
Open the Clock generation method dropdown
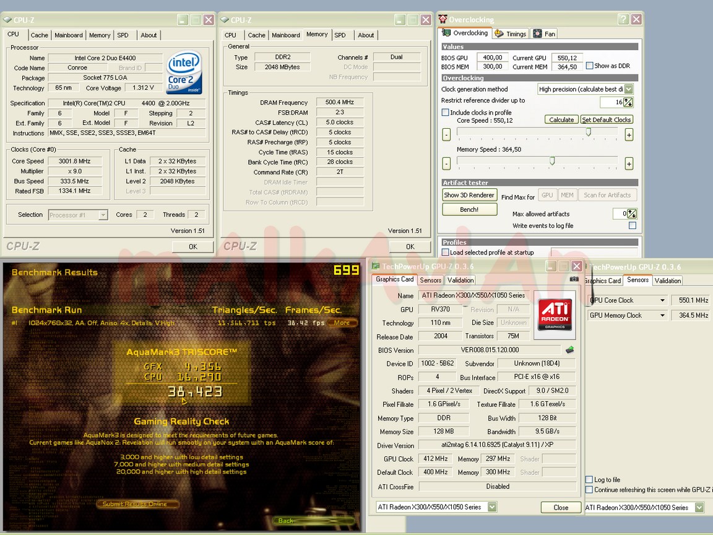(628, 89)
